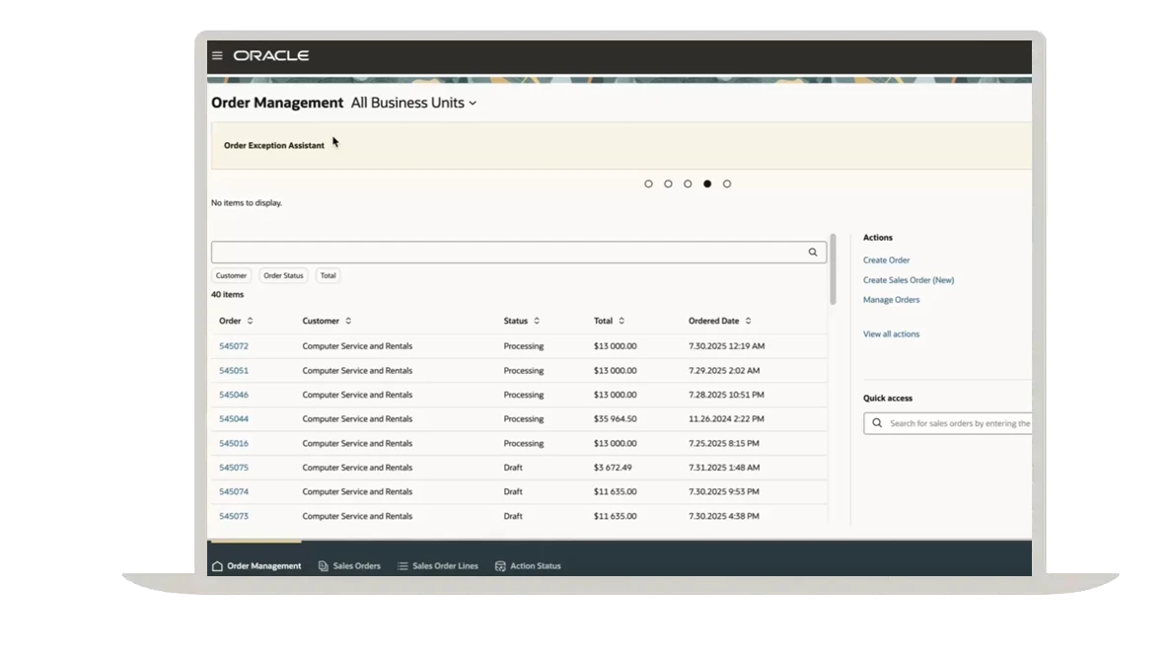Open the Order Status filter chip
Viewport: 1171px width, 661px height.
point(283,276)
